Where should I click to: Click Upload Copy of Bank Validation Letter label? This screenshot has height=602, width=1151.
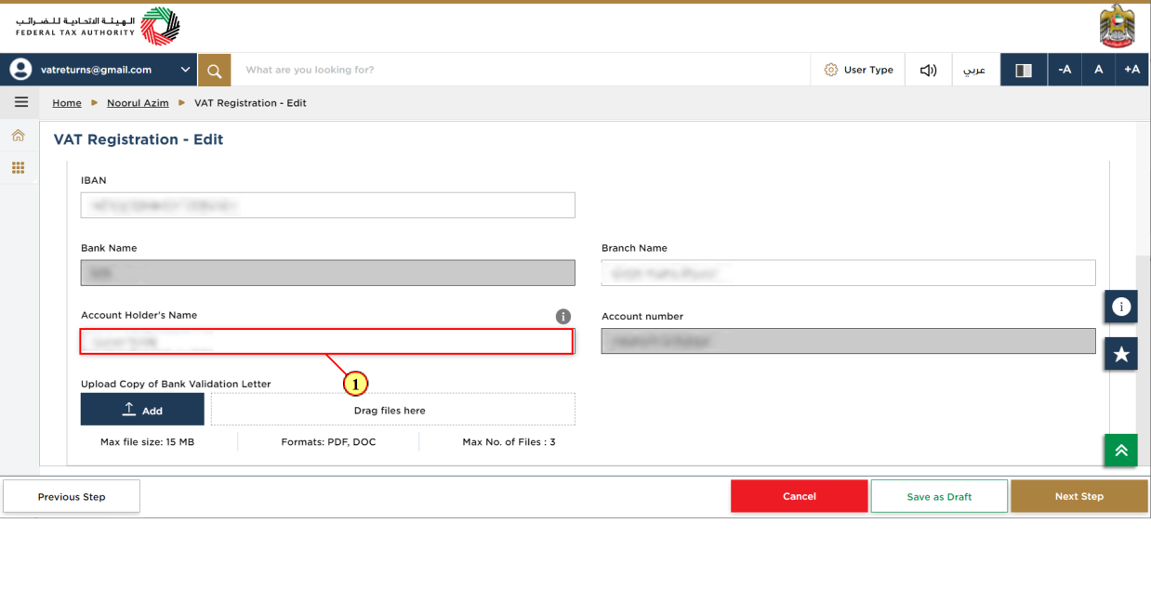tap(176, 384)
